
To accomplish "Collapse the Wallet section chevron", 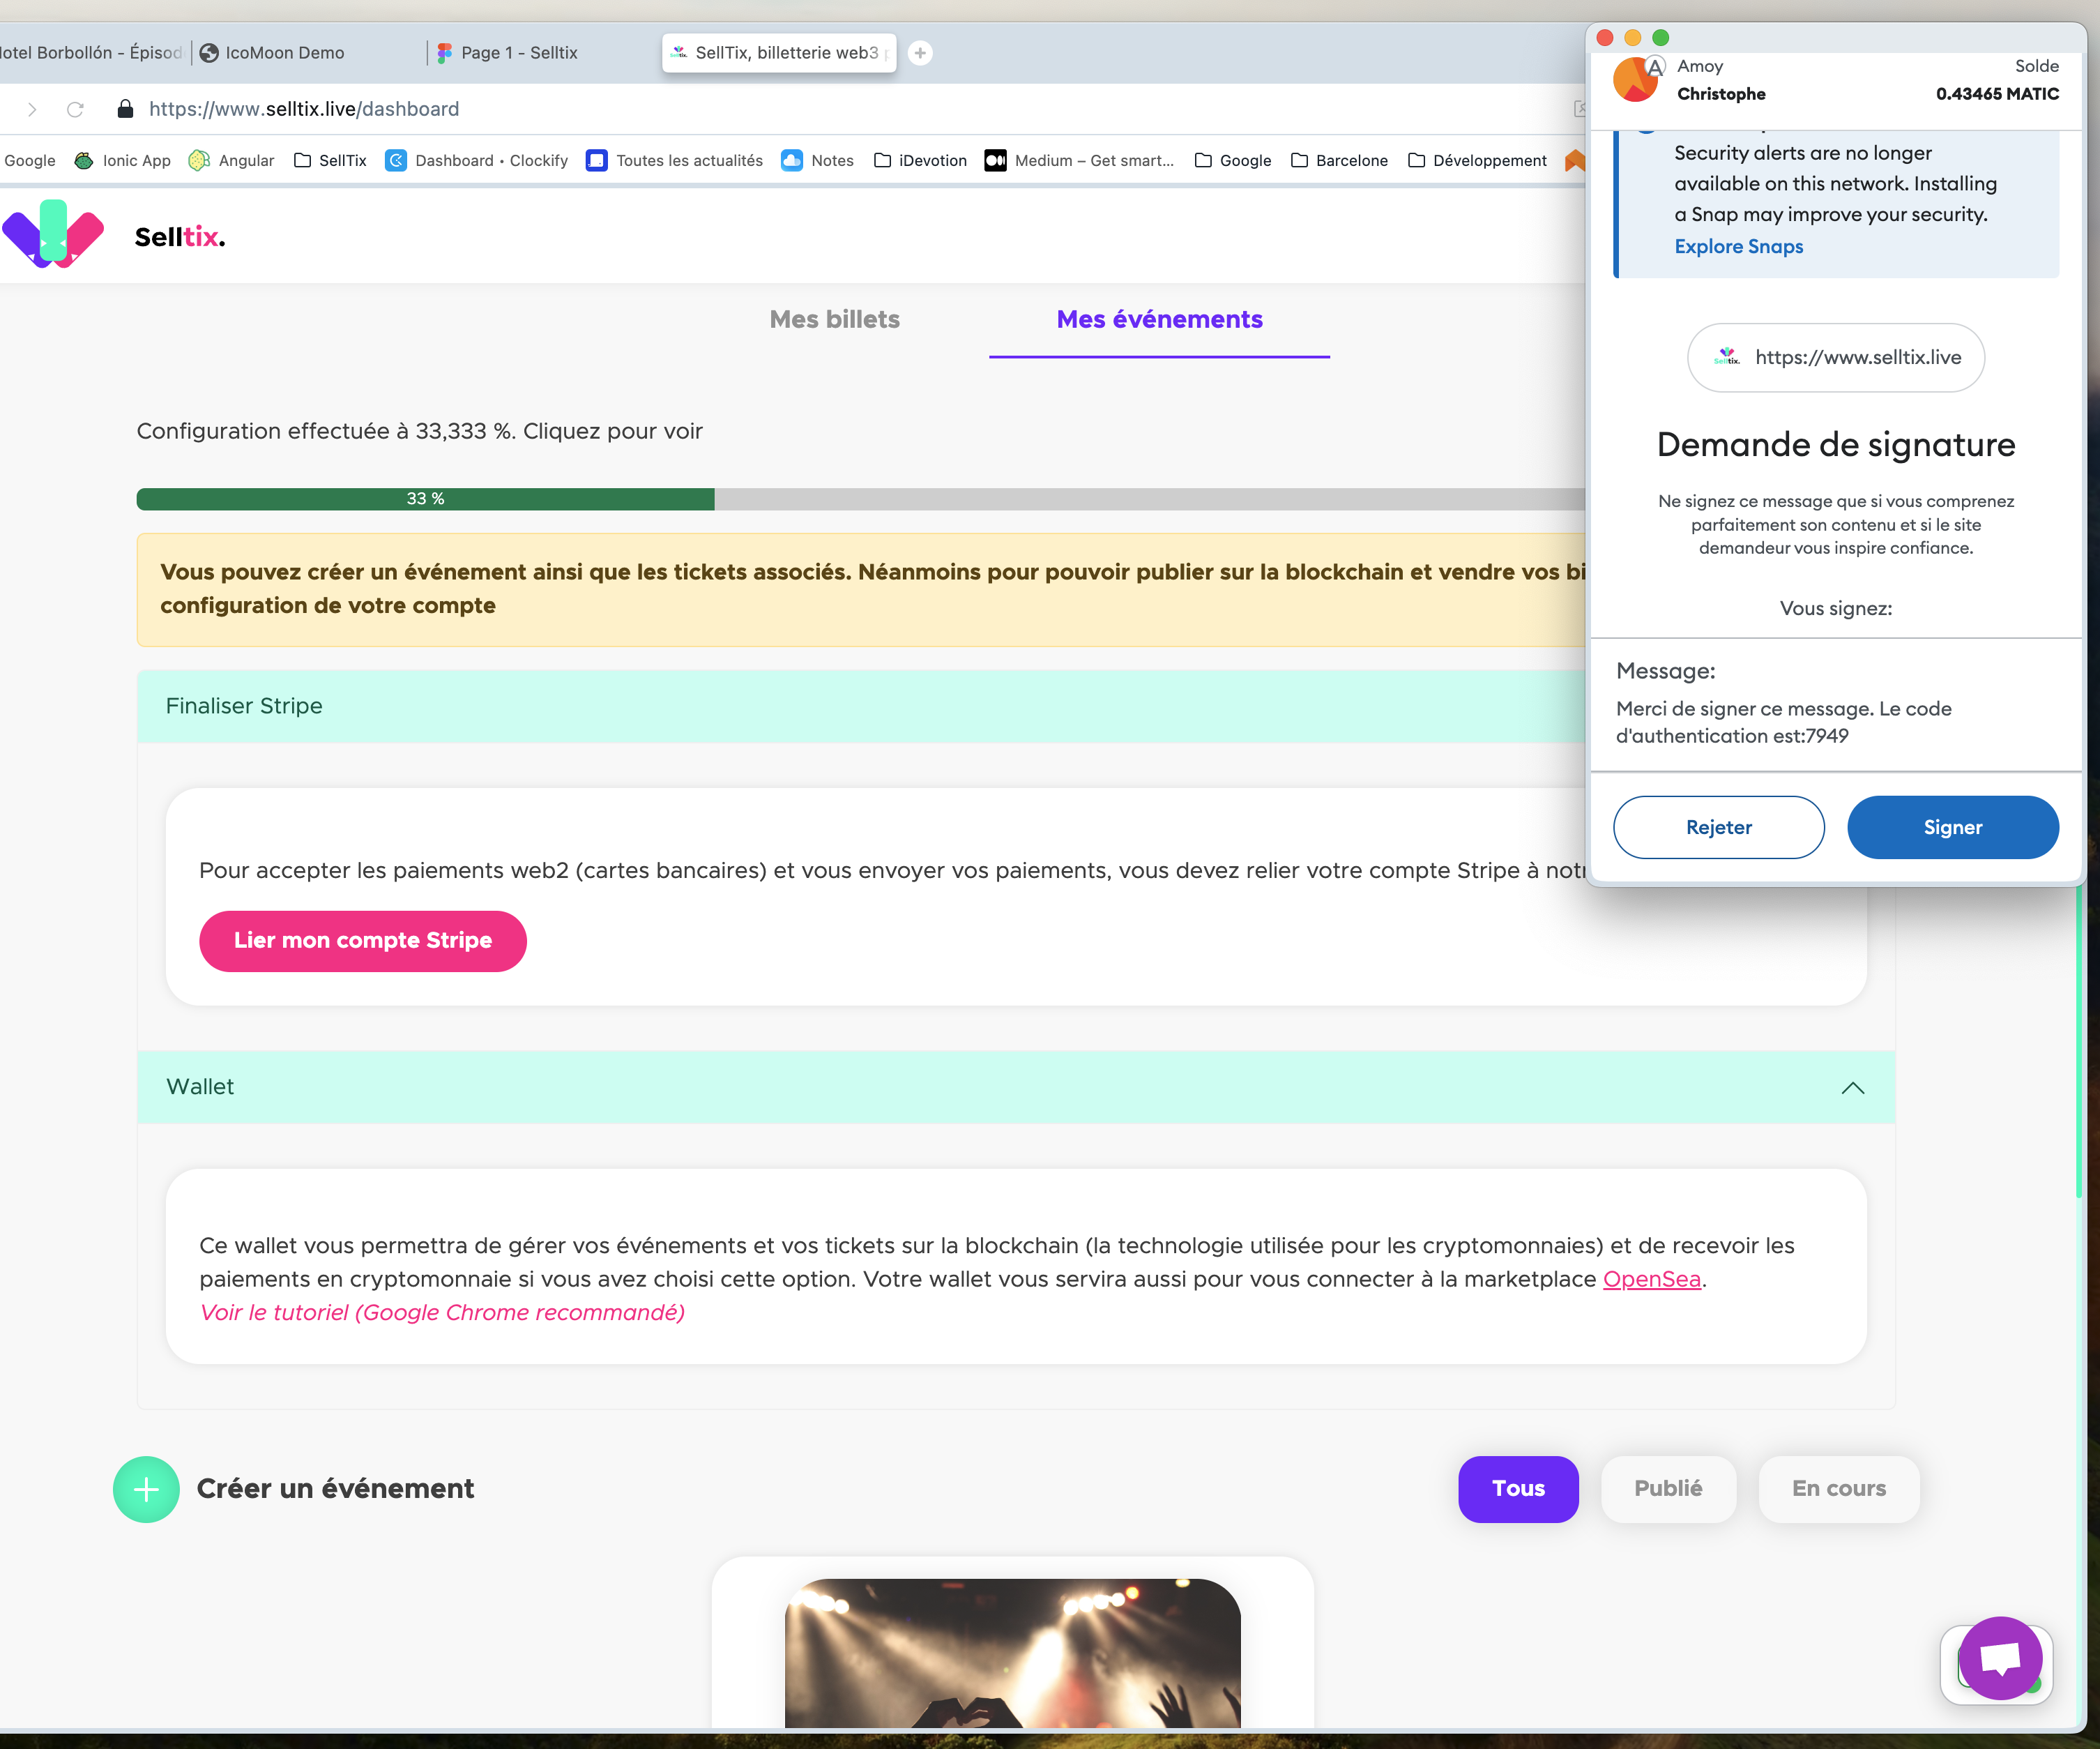I will tap(1852, 1087).
